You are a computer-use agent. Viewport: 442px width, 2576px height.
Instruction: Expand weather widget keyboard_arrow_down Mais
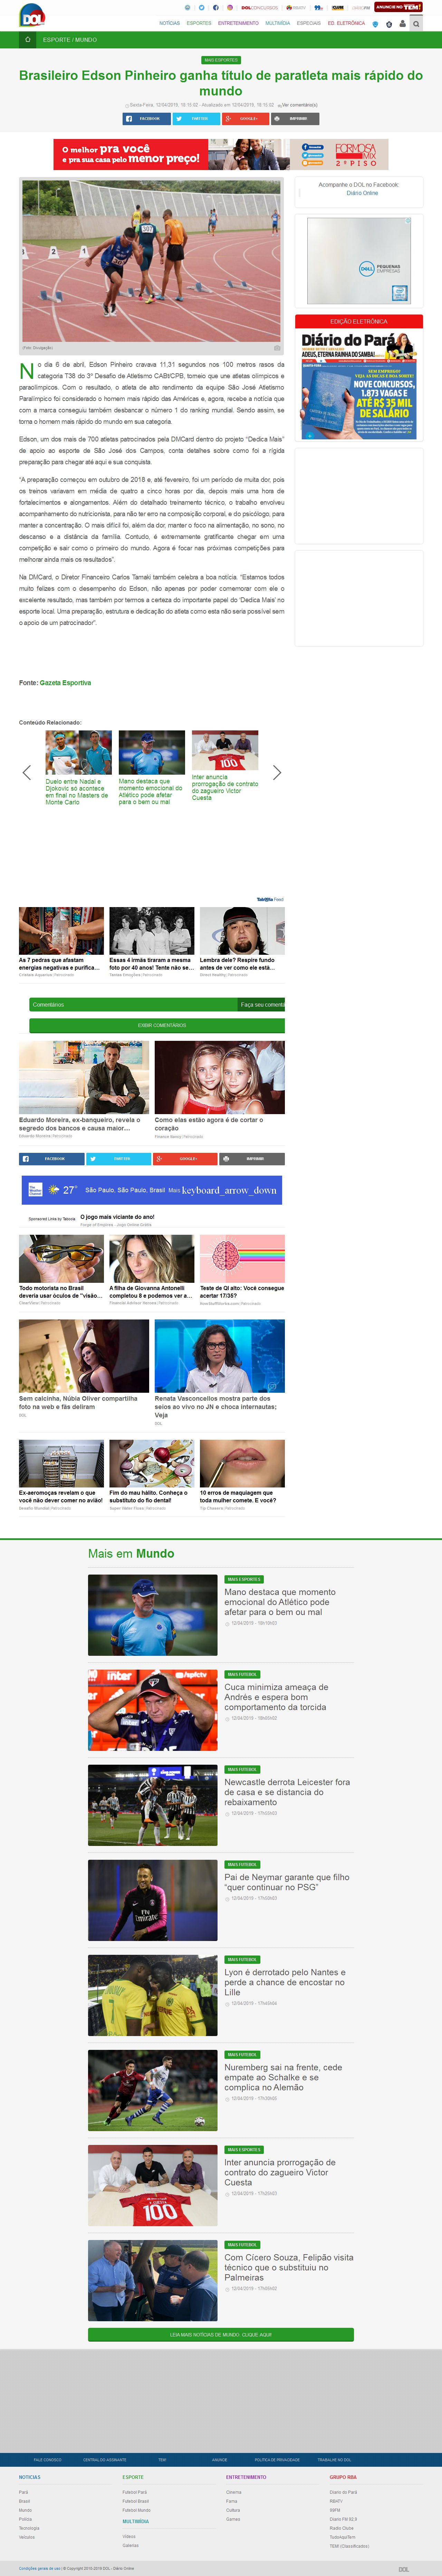tap(223, 1190)
